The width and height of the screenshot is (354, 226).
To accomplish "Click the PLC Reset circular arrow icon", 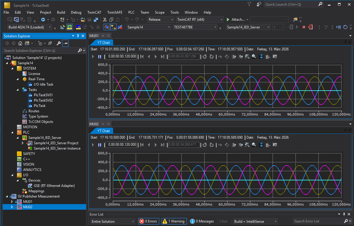I will coord(345,27).
